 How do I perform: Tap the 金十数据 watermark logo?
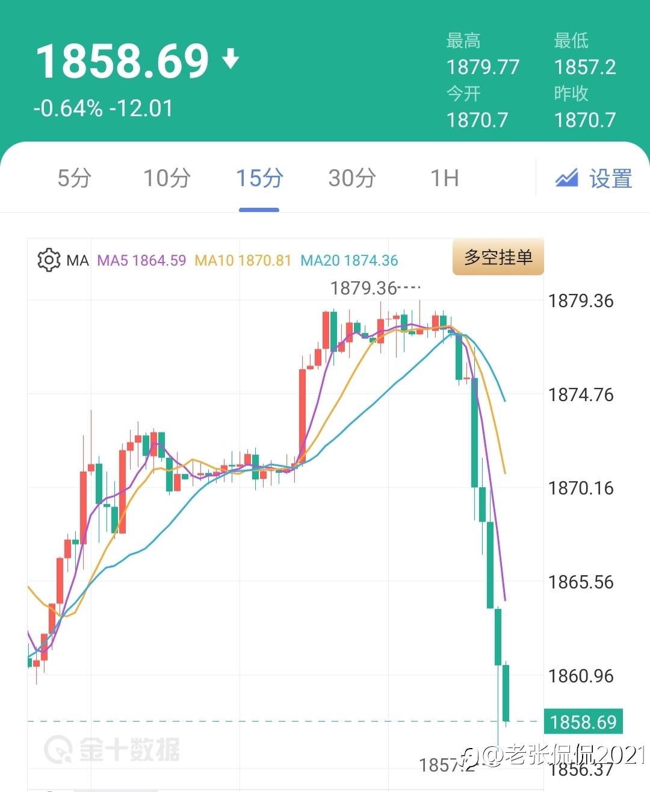click(x=112, y=750)
